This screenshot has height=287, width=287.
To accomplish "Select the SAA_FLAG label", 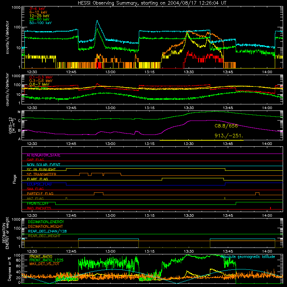I will tap(35, 189).
